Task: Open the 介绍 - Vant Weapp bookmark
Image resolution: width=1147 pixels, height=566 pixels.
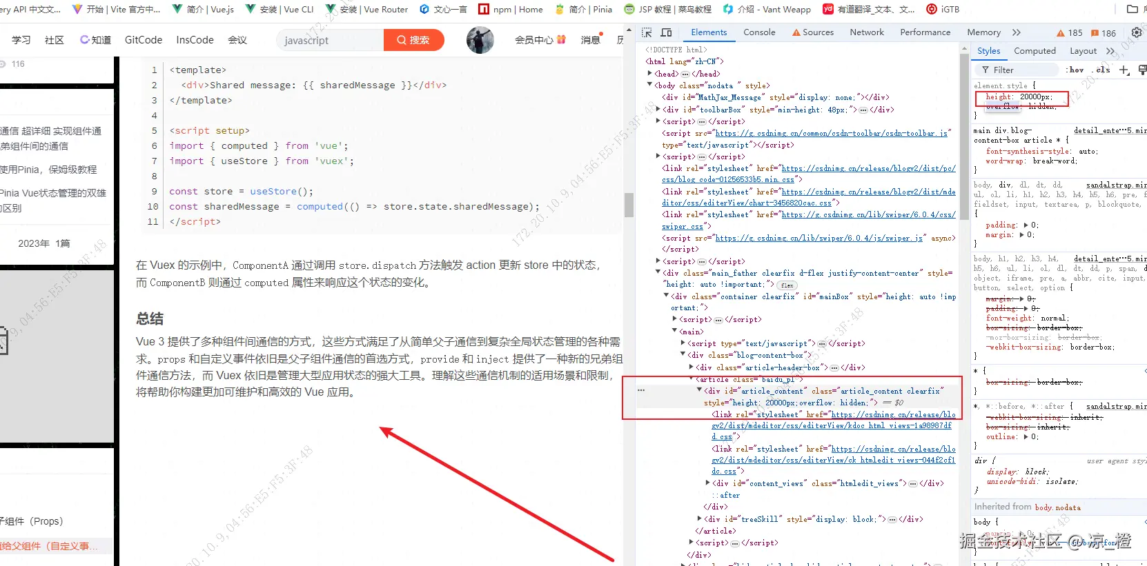Action: [x=767, y=9]
